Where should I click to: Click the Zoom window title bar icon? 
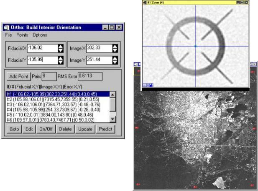[144, 2]
